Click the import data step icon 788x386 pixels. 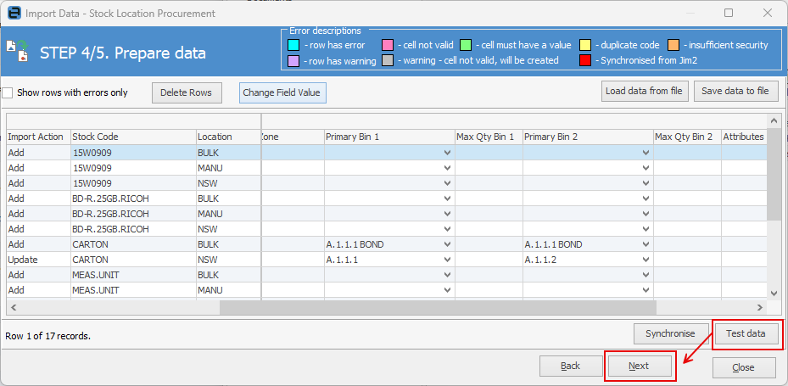point(18,51)
